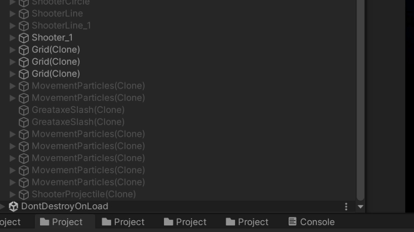This screenshot has height=232, width=414.
Task: Expand the ShooterLine foldout arrow
Action: 12,13
